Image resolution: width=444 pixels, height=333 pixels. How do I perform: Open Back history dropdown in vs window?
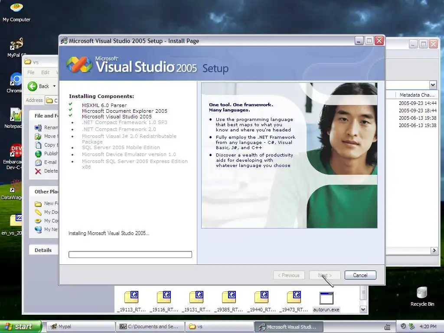pos(54,86)
